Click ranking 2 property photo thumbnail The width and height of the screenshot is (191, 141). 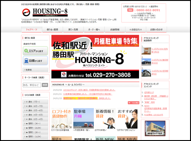pos(146,62)
